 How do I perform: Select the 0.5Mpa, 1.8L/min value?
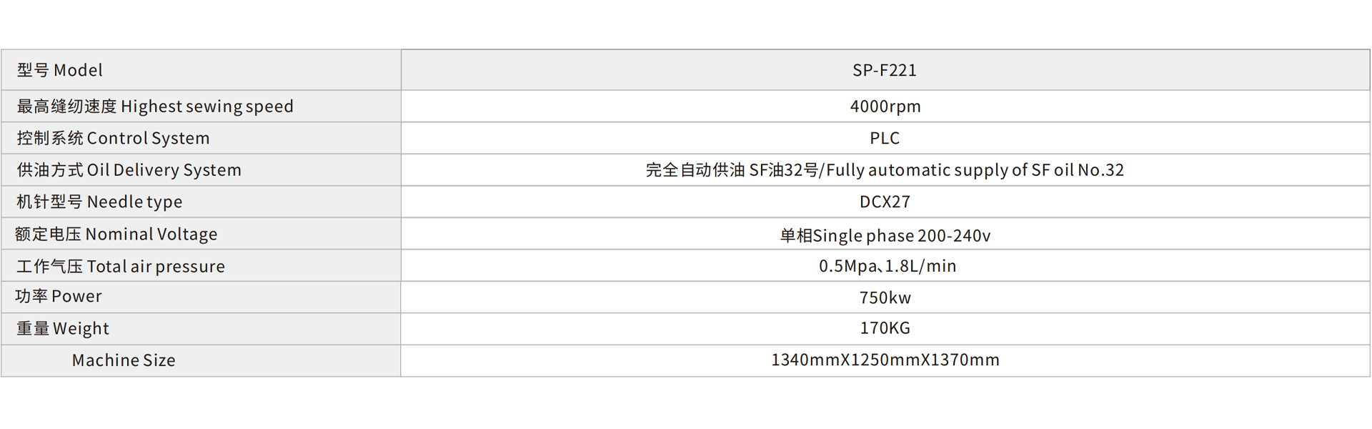(x=887, y=266)
